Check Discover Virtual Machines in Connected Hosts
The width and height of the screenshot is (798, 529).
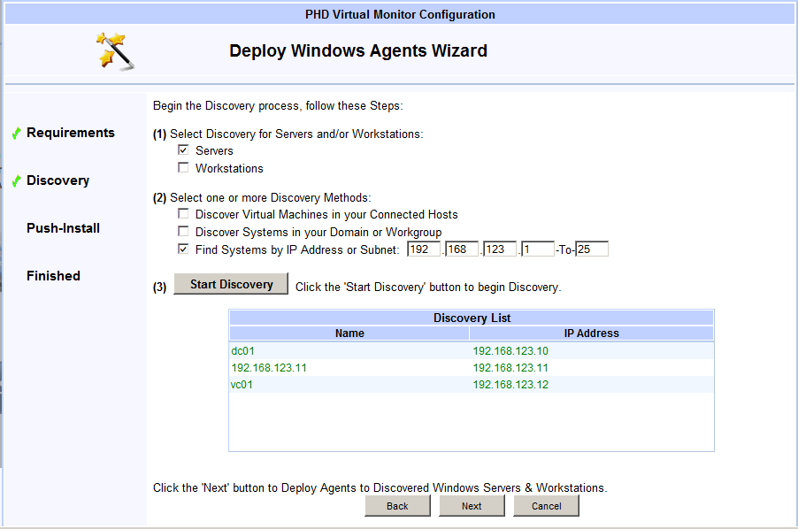click(x=183, y=214)
